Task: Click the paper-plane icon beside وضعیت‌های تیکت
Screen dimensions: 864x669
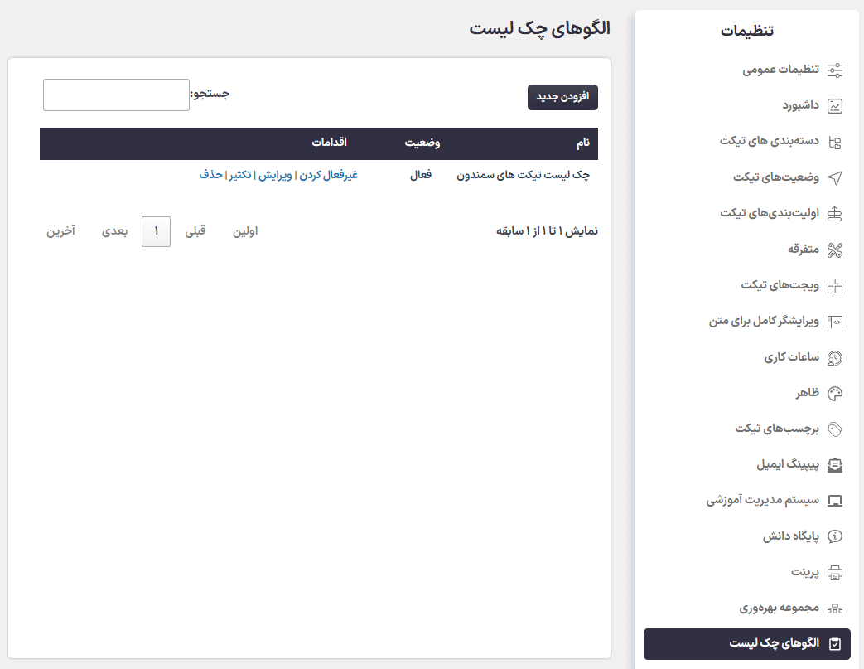Action: point(836,177)
